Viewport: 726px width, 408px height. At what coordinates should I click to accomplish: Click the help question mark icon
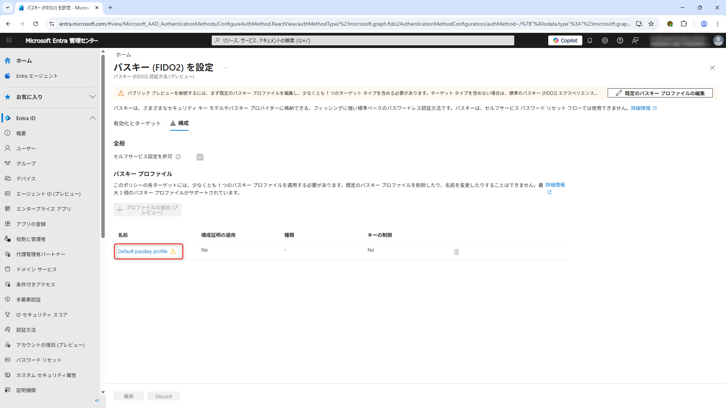click(620, 40)
